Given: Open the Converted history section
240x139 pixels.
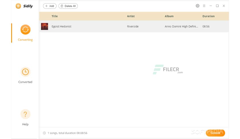Looking at the screenshot, I should coord(25,75).
